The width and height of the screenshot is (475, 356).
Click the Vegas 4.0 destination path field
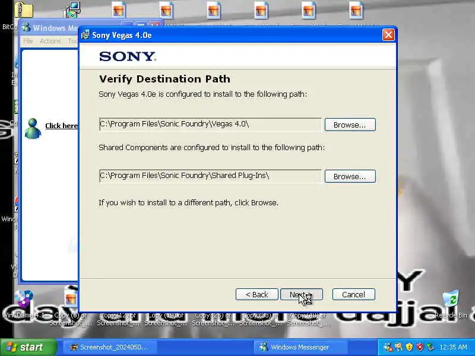210,125
